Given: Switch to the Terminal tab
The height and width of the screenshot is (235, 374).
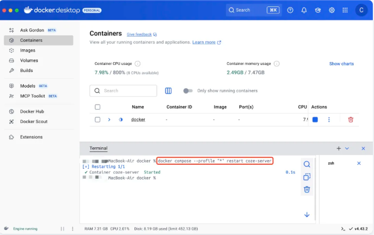Looking at the screenshot, I should pos(98,149).
